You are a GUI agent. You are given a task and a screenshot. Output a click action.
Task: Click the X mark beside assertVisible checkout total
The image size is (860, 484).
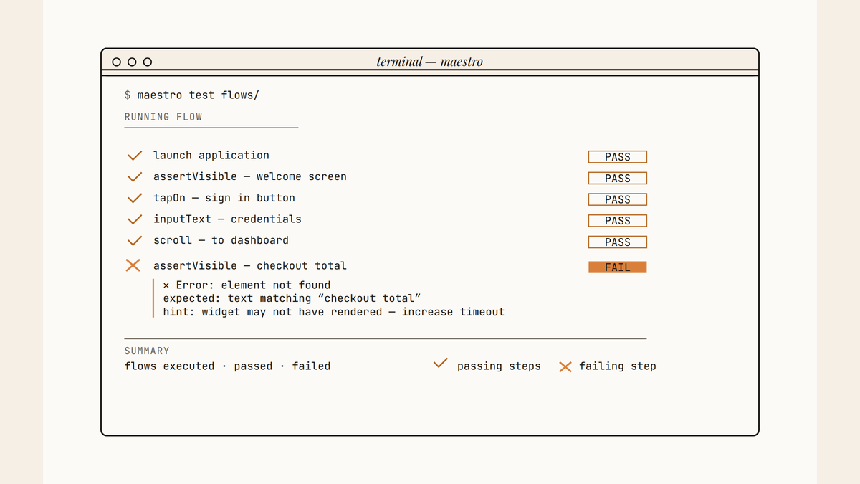pyautogui.click(x=133, y=265)
